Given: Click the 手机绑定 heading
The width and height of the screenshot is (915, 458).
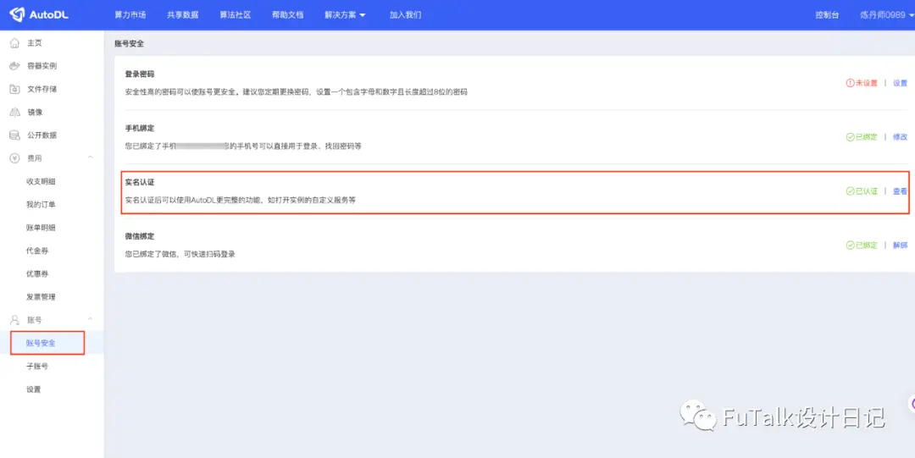Looking at the screenshot, I should [140, 128].
